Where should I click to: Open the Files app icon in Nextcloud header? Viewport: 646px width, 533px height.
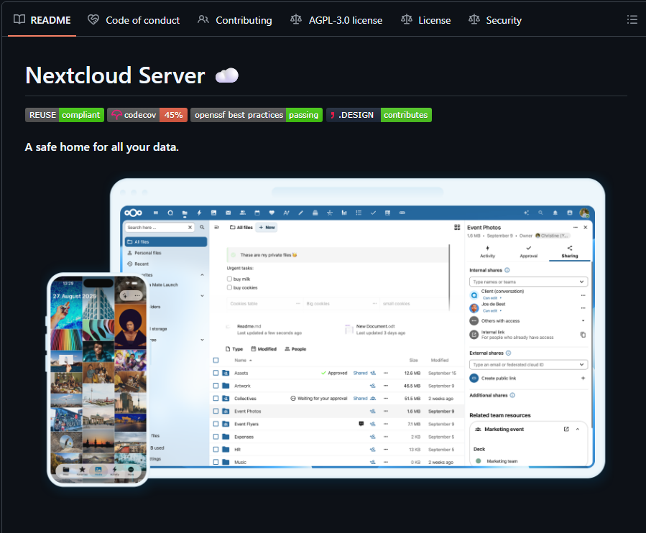(185, 213)
